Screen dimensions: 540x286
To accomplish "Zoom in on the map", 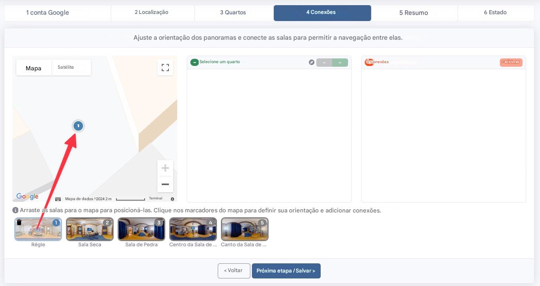I will click(165, 168).
